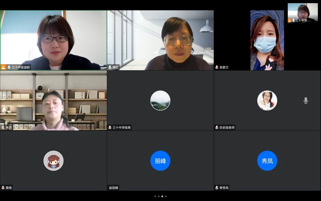The image size is (321, 201).
Task: Select the blue 丽峰 avatar circle
Action: (160, 161)
